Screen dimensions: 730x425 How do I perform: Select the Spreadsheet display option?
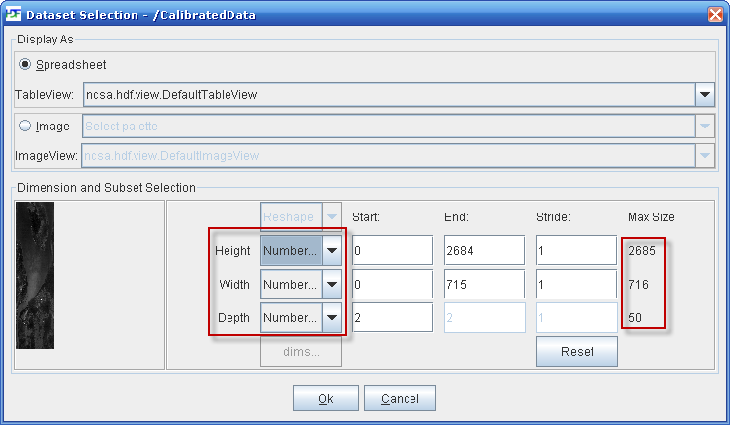pos(26,65)
